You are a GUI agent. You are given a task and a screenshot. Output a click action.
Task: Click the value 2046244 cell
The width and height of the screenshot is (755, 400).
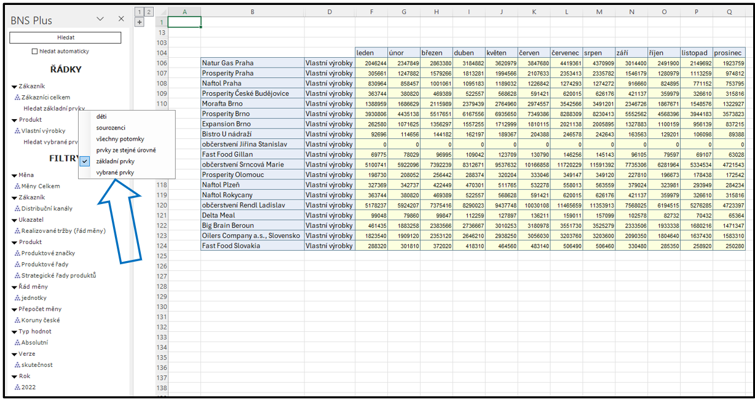(x=371, y=63)
